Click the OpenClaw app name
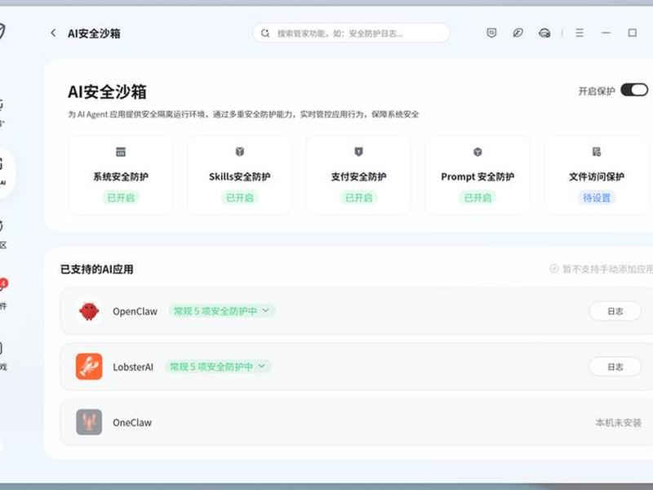 (135, 311)
